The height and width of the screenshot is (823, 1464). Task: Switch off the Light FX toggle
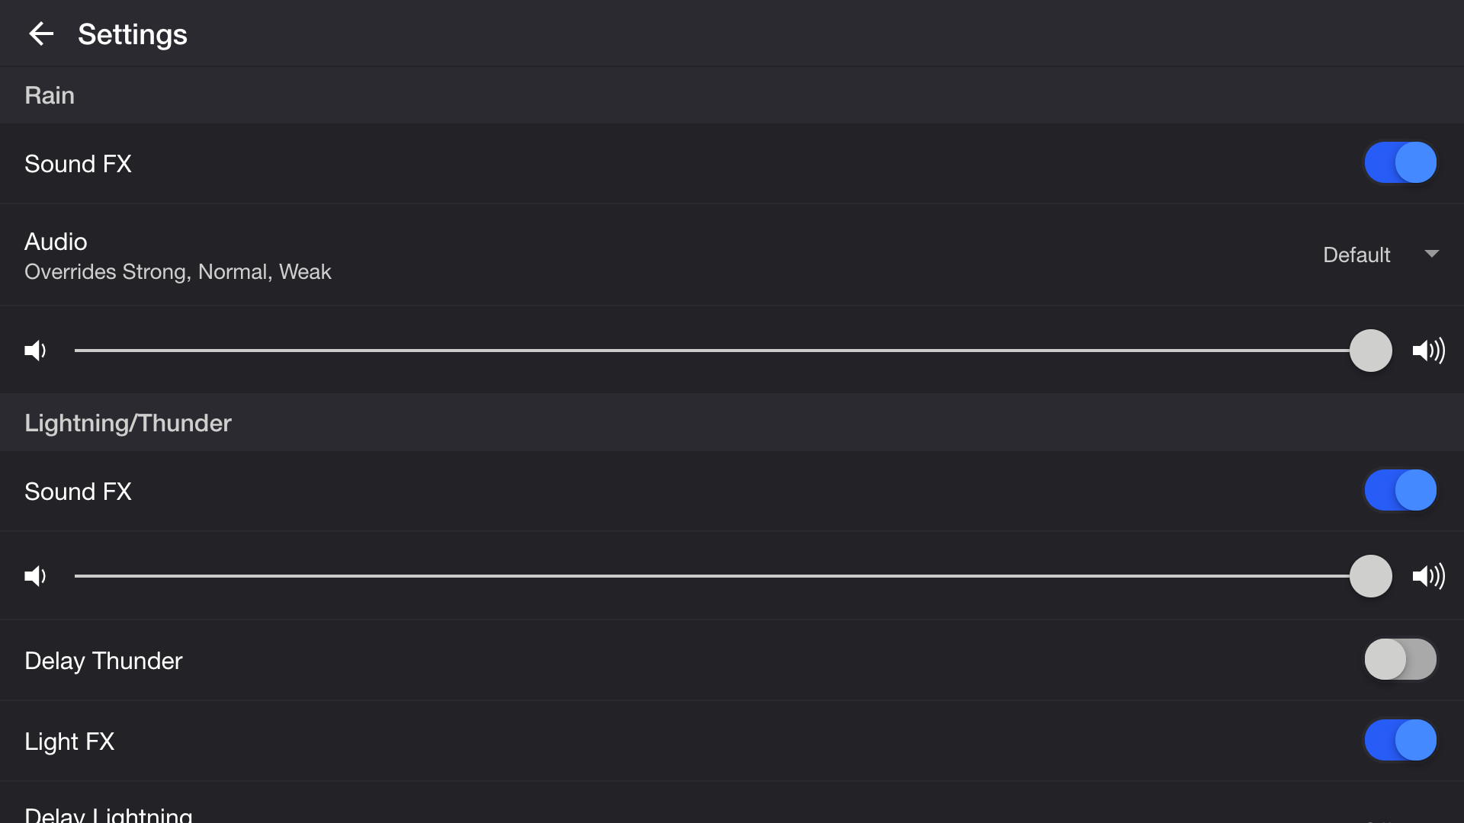[x=1400, y=741]
